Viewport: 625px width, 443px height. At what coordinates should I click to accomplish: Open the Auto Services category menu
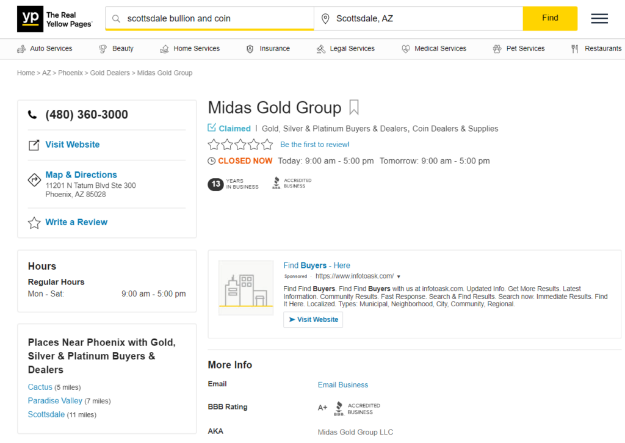click(x=45, y=49)
